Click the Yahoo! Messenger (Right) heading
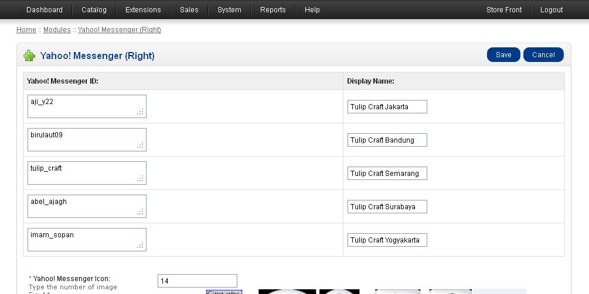This screenshot has height=294, width=589. [x=97, y=56]
